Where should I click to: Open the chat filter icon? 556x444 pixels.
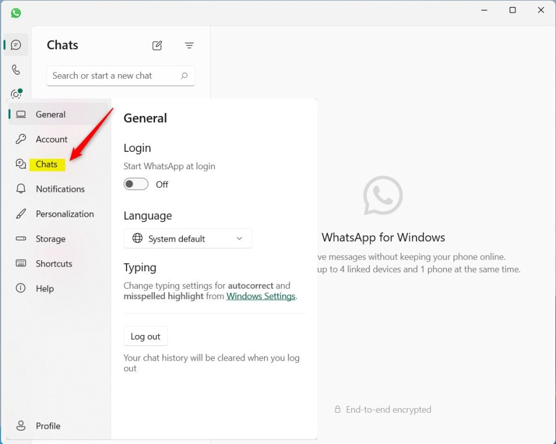[189, 45]
